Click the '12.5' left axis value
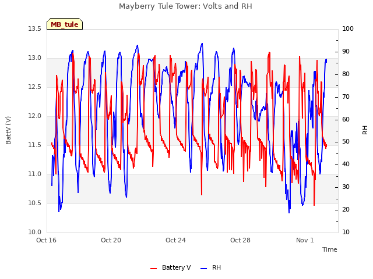 pyautogui.click(x=35, y=87)
